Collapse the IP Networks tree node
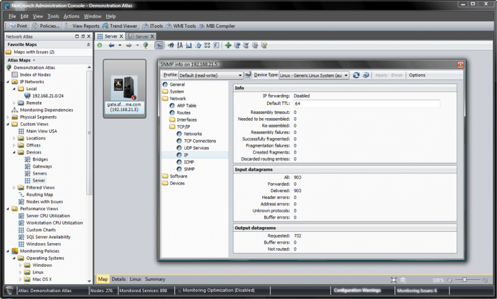The width and height of the screenshot is (497, 299). (8, 82)
